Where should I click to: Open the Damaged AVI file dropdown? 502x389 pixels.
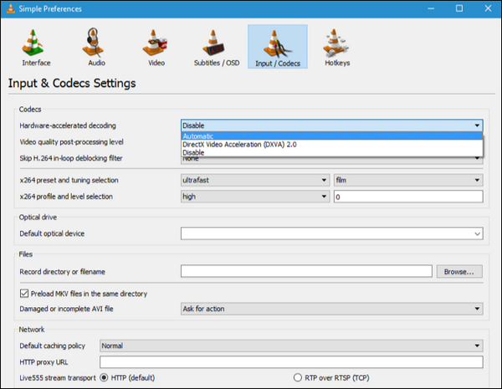click(331, 309)
